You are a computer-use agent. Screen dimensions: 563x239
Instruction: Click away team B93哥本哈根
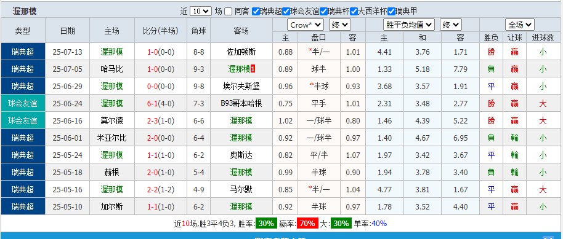coord(241,104)
